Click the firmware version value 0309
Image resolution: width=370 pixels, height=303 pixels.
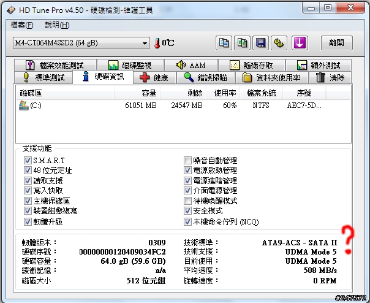pyautogui.click(x=157, y=243)
